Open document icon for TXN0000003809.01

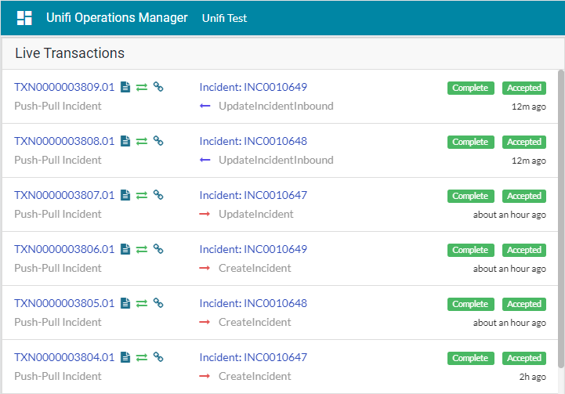click(x=125, y=88)
